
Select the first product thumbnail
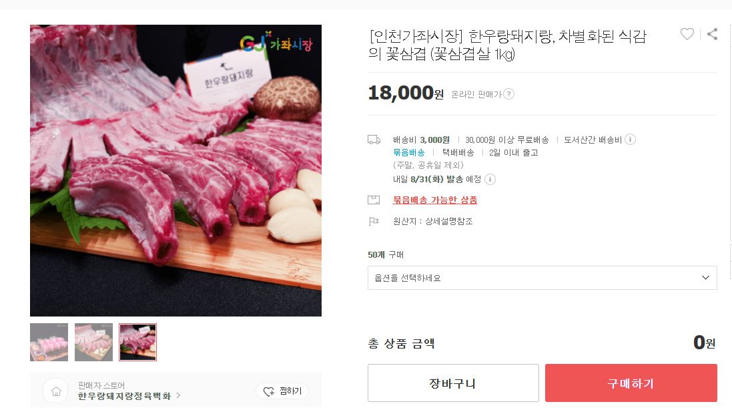click(x=49, y=342)
